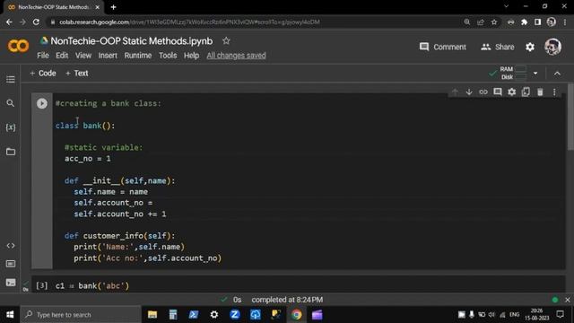The image size is (574, 323).
Task: Copy link to cell
Action: pos(483,92)
